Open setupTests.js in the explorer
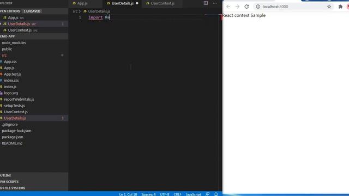Image resolution: width=349 pixels, height=196 pixels. coord(34,106)
